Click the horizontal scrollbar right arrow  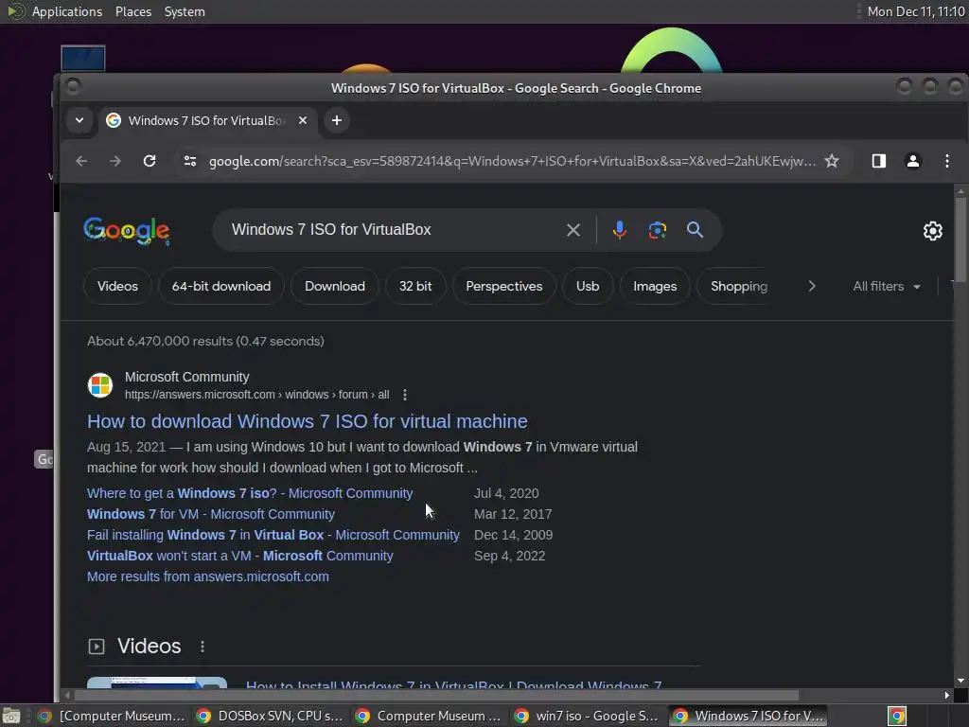[946, 696]
